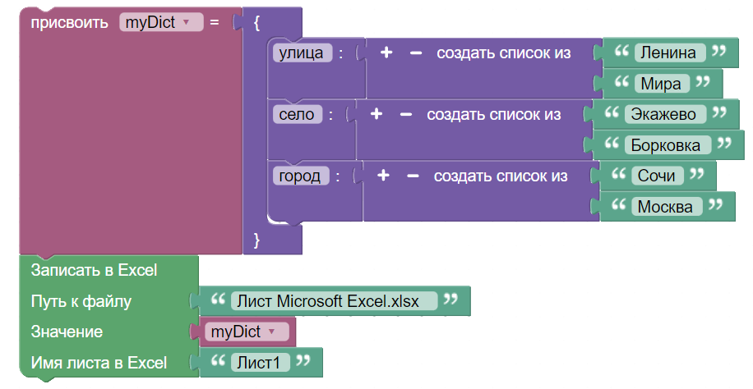Image resolution: width=753 pixels, height=389 pixels.
Task: Edit the string value Мира
Action: tap(661, 84)
